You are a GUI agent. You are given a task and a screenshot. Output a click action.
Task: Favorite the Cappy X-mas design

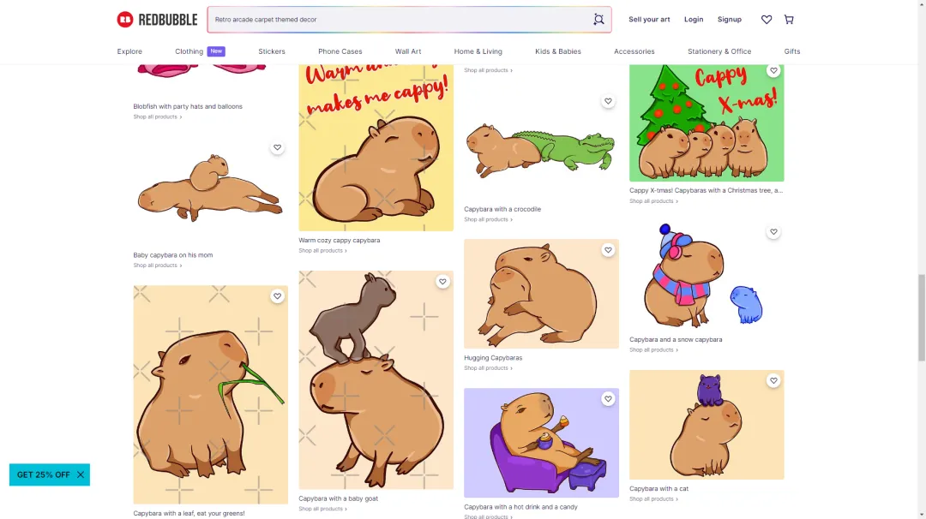pos(773,71)
